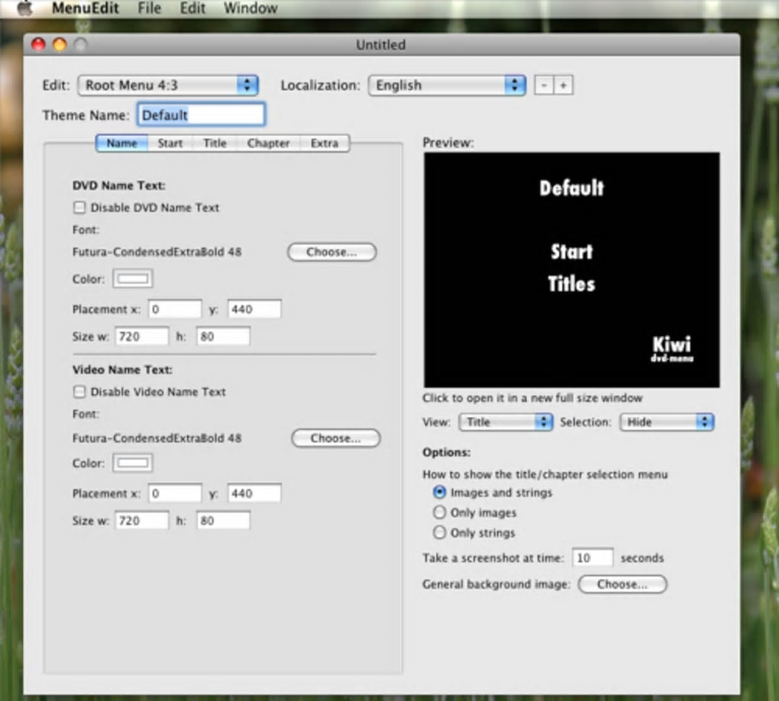Open the View dropdown set to Title
779x701 pixels.
tap(506, 422)
